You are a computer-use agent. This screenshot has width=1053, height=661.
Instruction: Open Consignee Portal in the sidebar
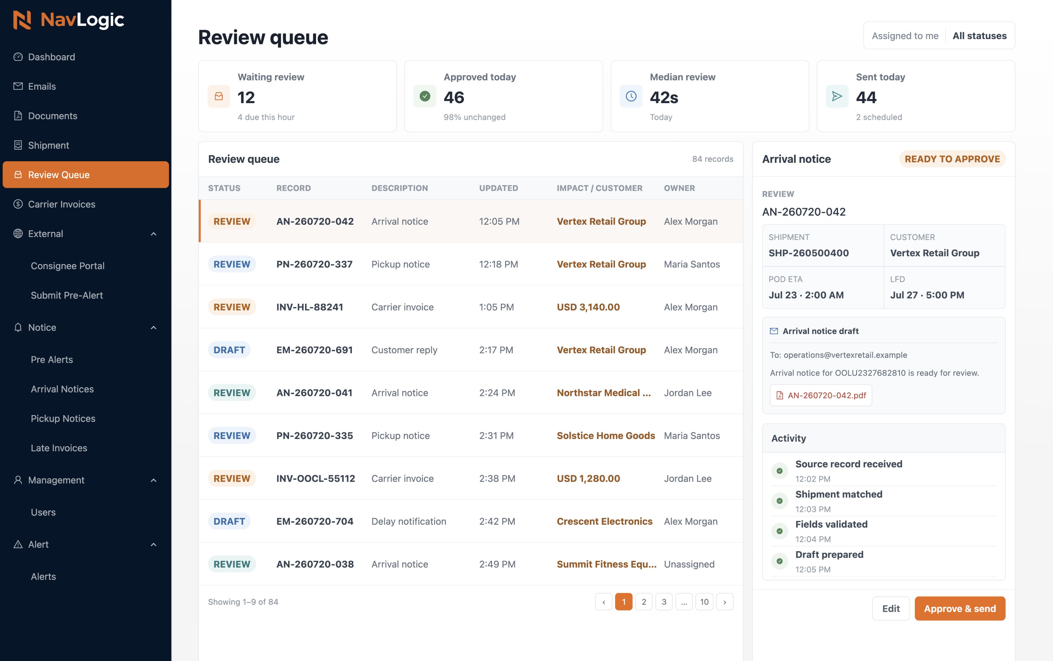(x=68, y=266)
